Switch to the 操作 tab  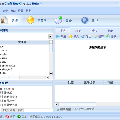point(94,31)
